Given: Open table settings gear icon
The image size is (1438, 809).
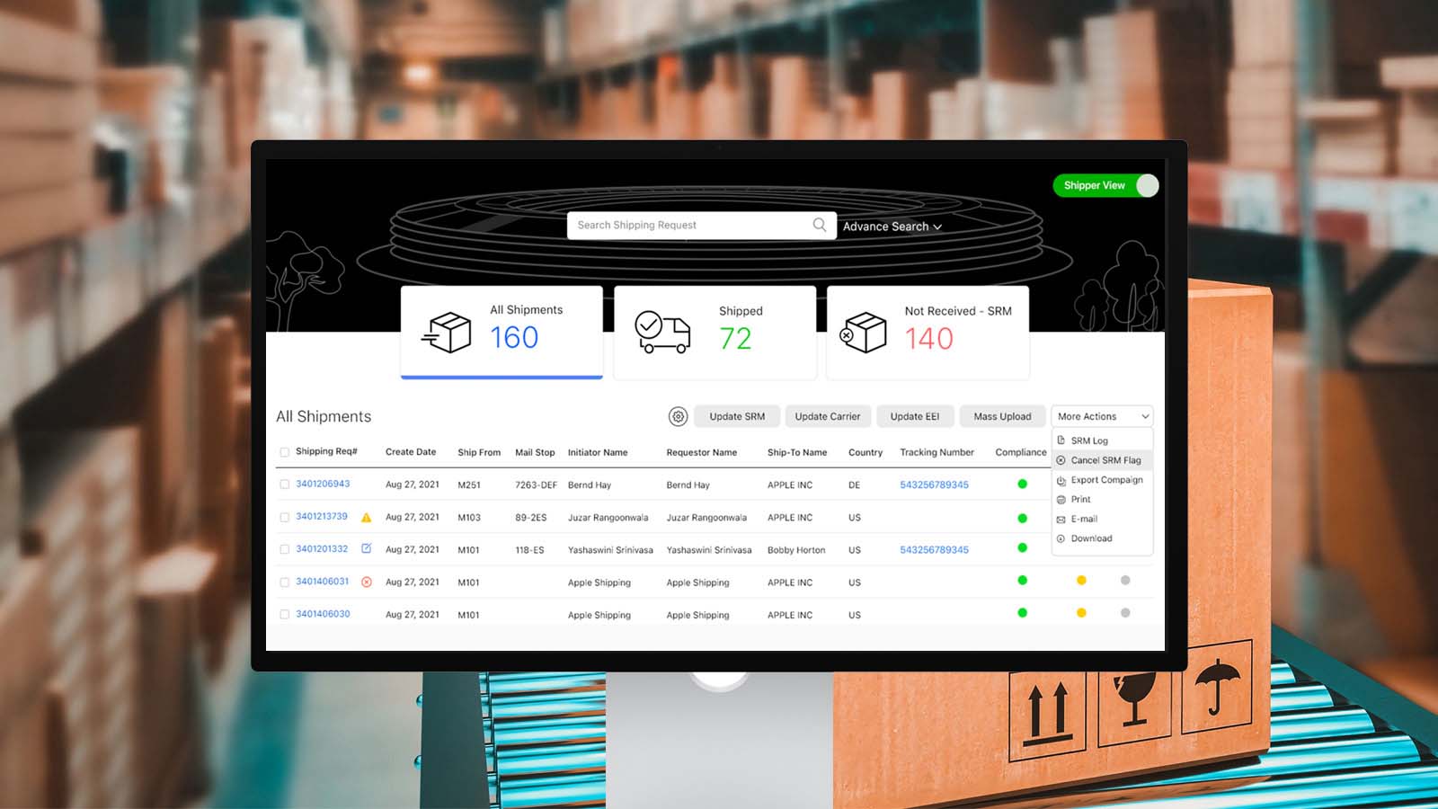Looking at the screenshot, I should pos(678,416).
